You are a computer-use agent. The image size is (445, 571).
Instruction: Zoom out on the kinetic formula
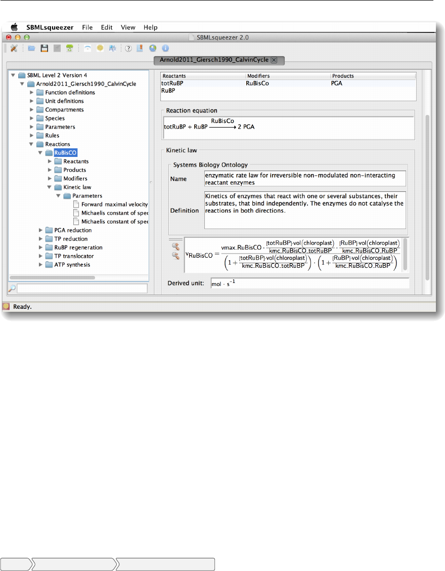coord(175,256)
